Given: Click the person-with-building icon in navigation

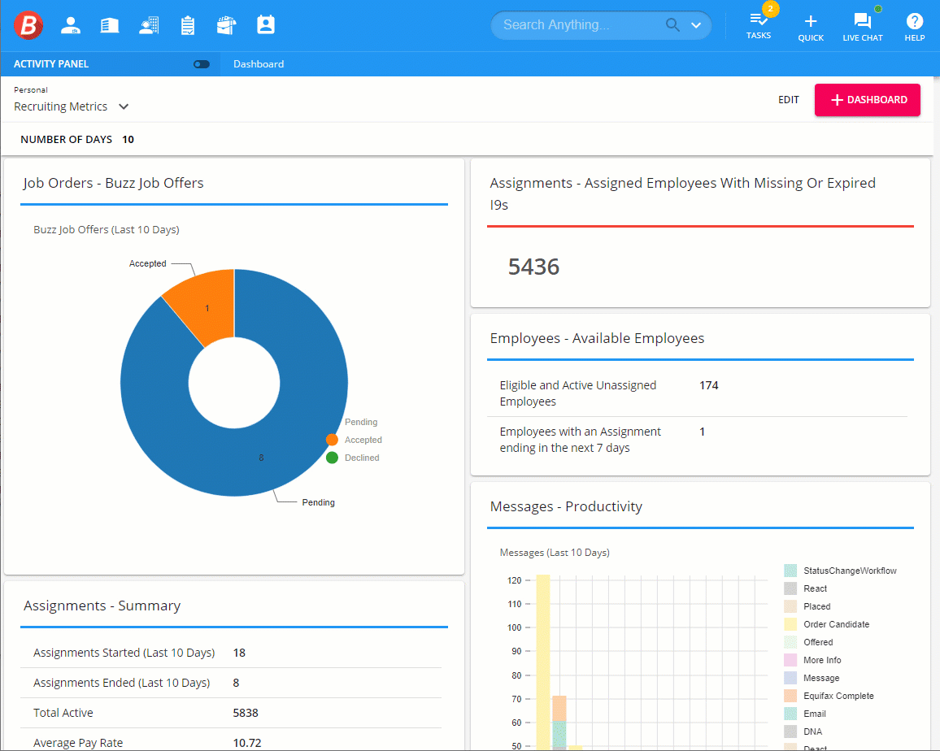Looking at the screenshot, I should pos(149,25).
